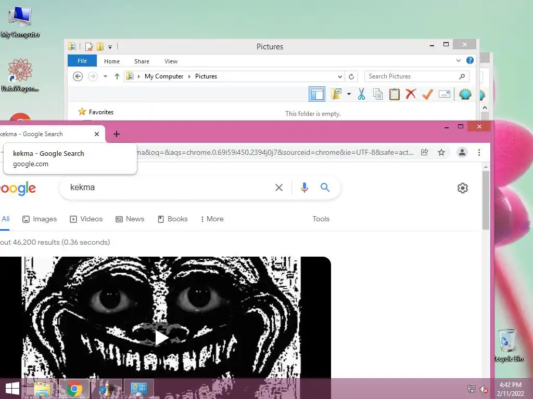Screen dimensions: 533x399
Task: Click the red X Delete icon
Action: tap(411, 94)
